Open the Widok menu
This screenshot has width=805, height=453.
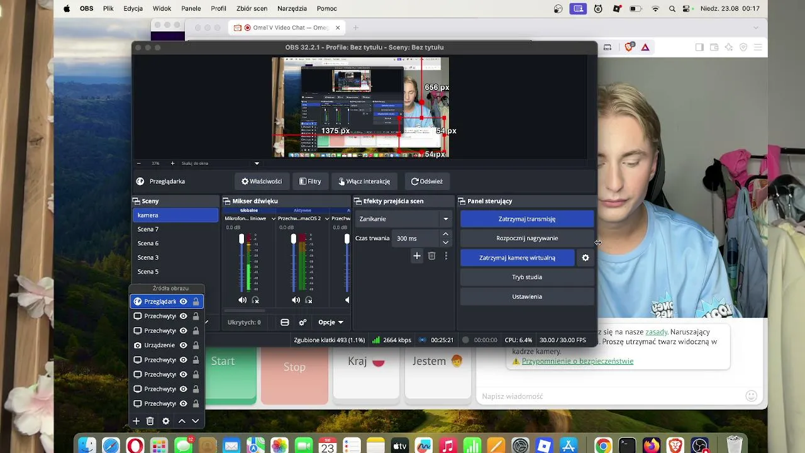[x=162, y=9]
